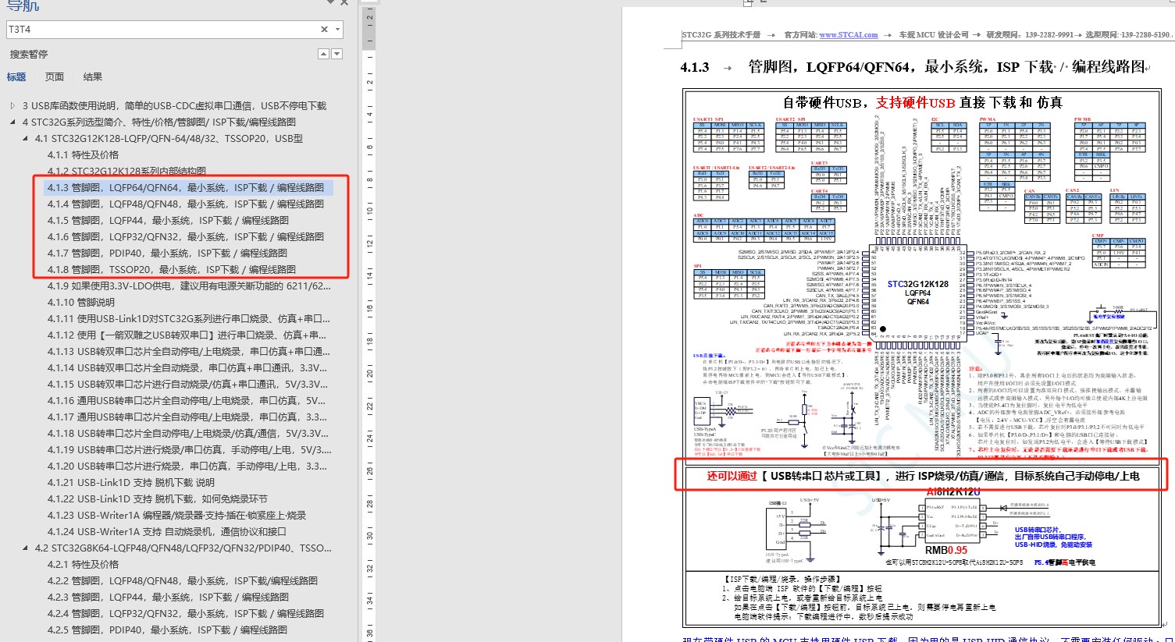Jump to 4.2.2 管脚图 LQFP48/QFN48 heading

[182, 581]
